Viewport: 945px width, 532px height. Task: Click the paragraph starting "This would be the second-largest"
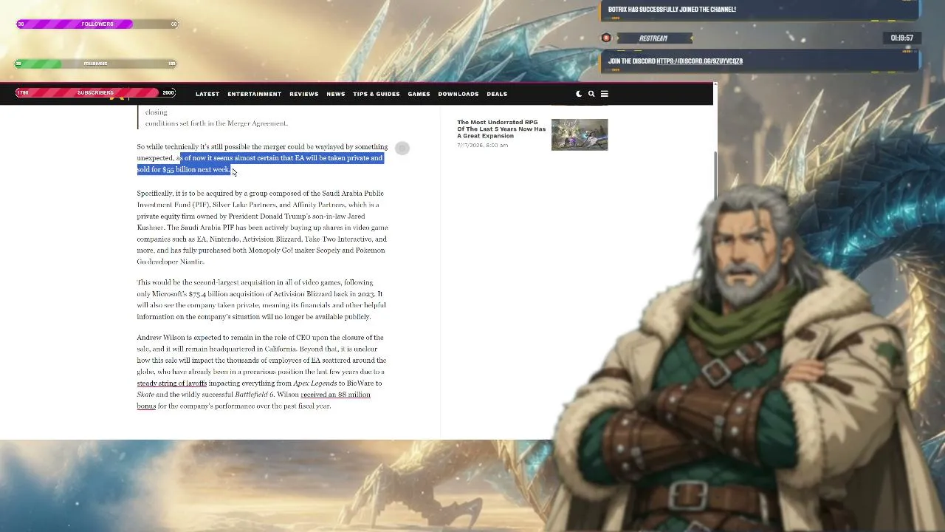click(x=262, y=299)
